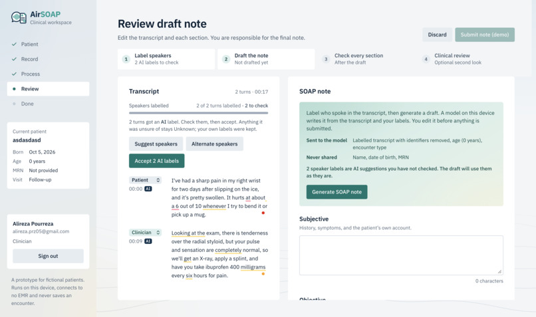536x317 pixels.
Task: Click the birth date 'Oct 5, 2026'
Action: [x=42, y=152]
